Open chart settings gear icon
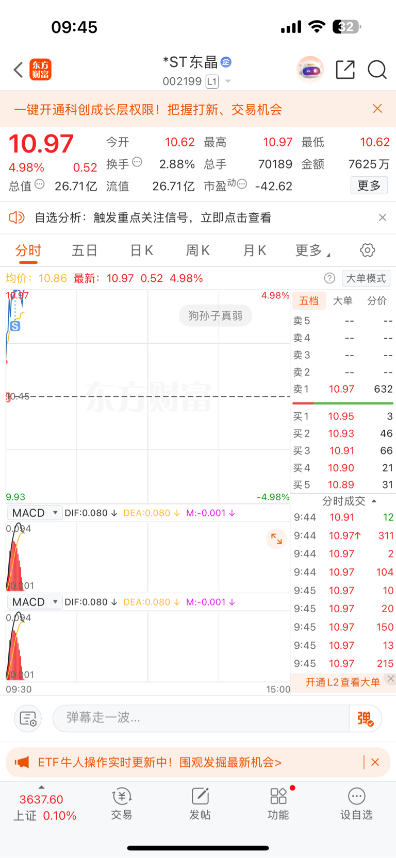Viewport: 396px width, 858px height. click(x=368, y=250)
